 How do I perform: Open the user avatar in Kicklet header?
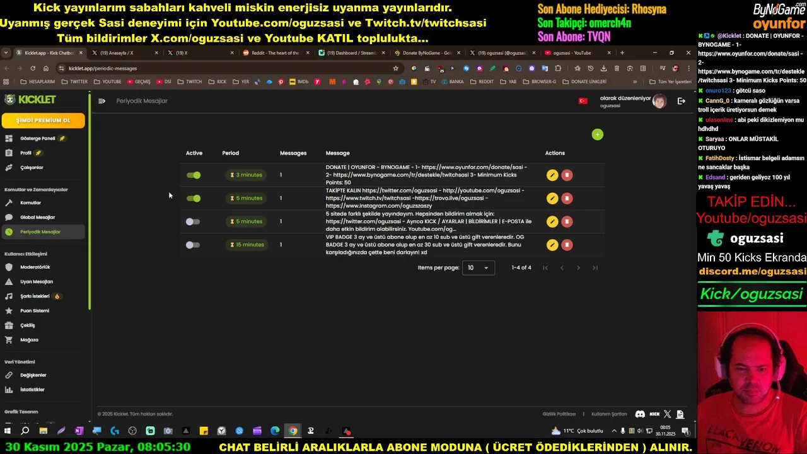pos(659,101)
